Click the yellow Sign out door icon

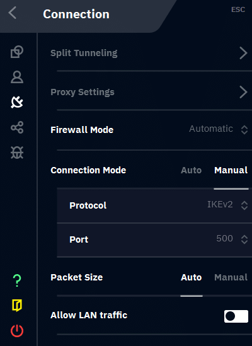click(17, 306)
